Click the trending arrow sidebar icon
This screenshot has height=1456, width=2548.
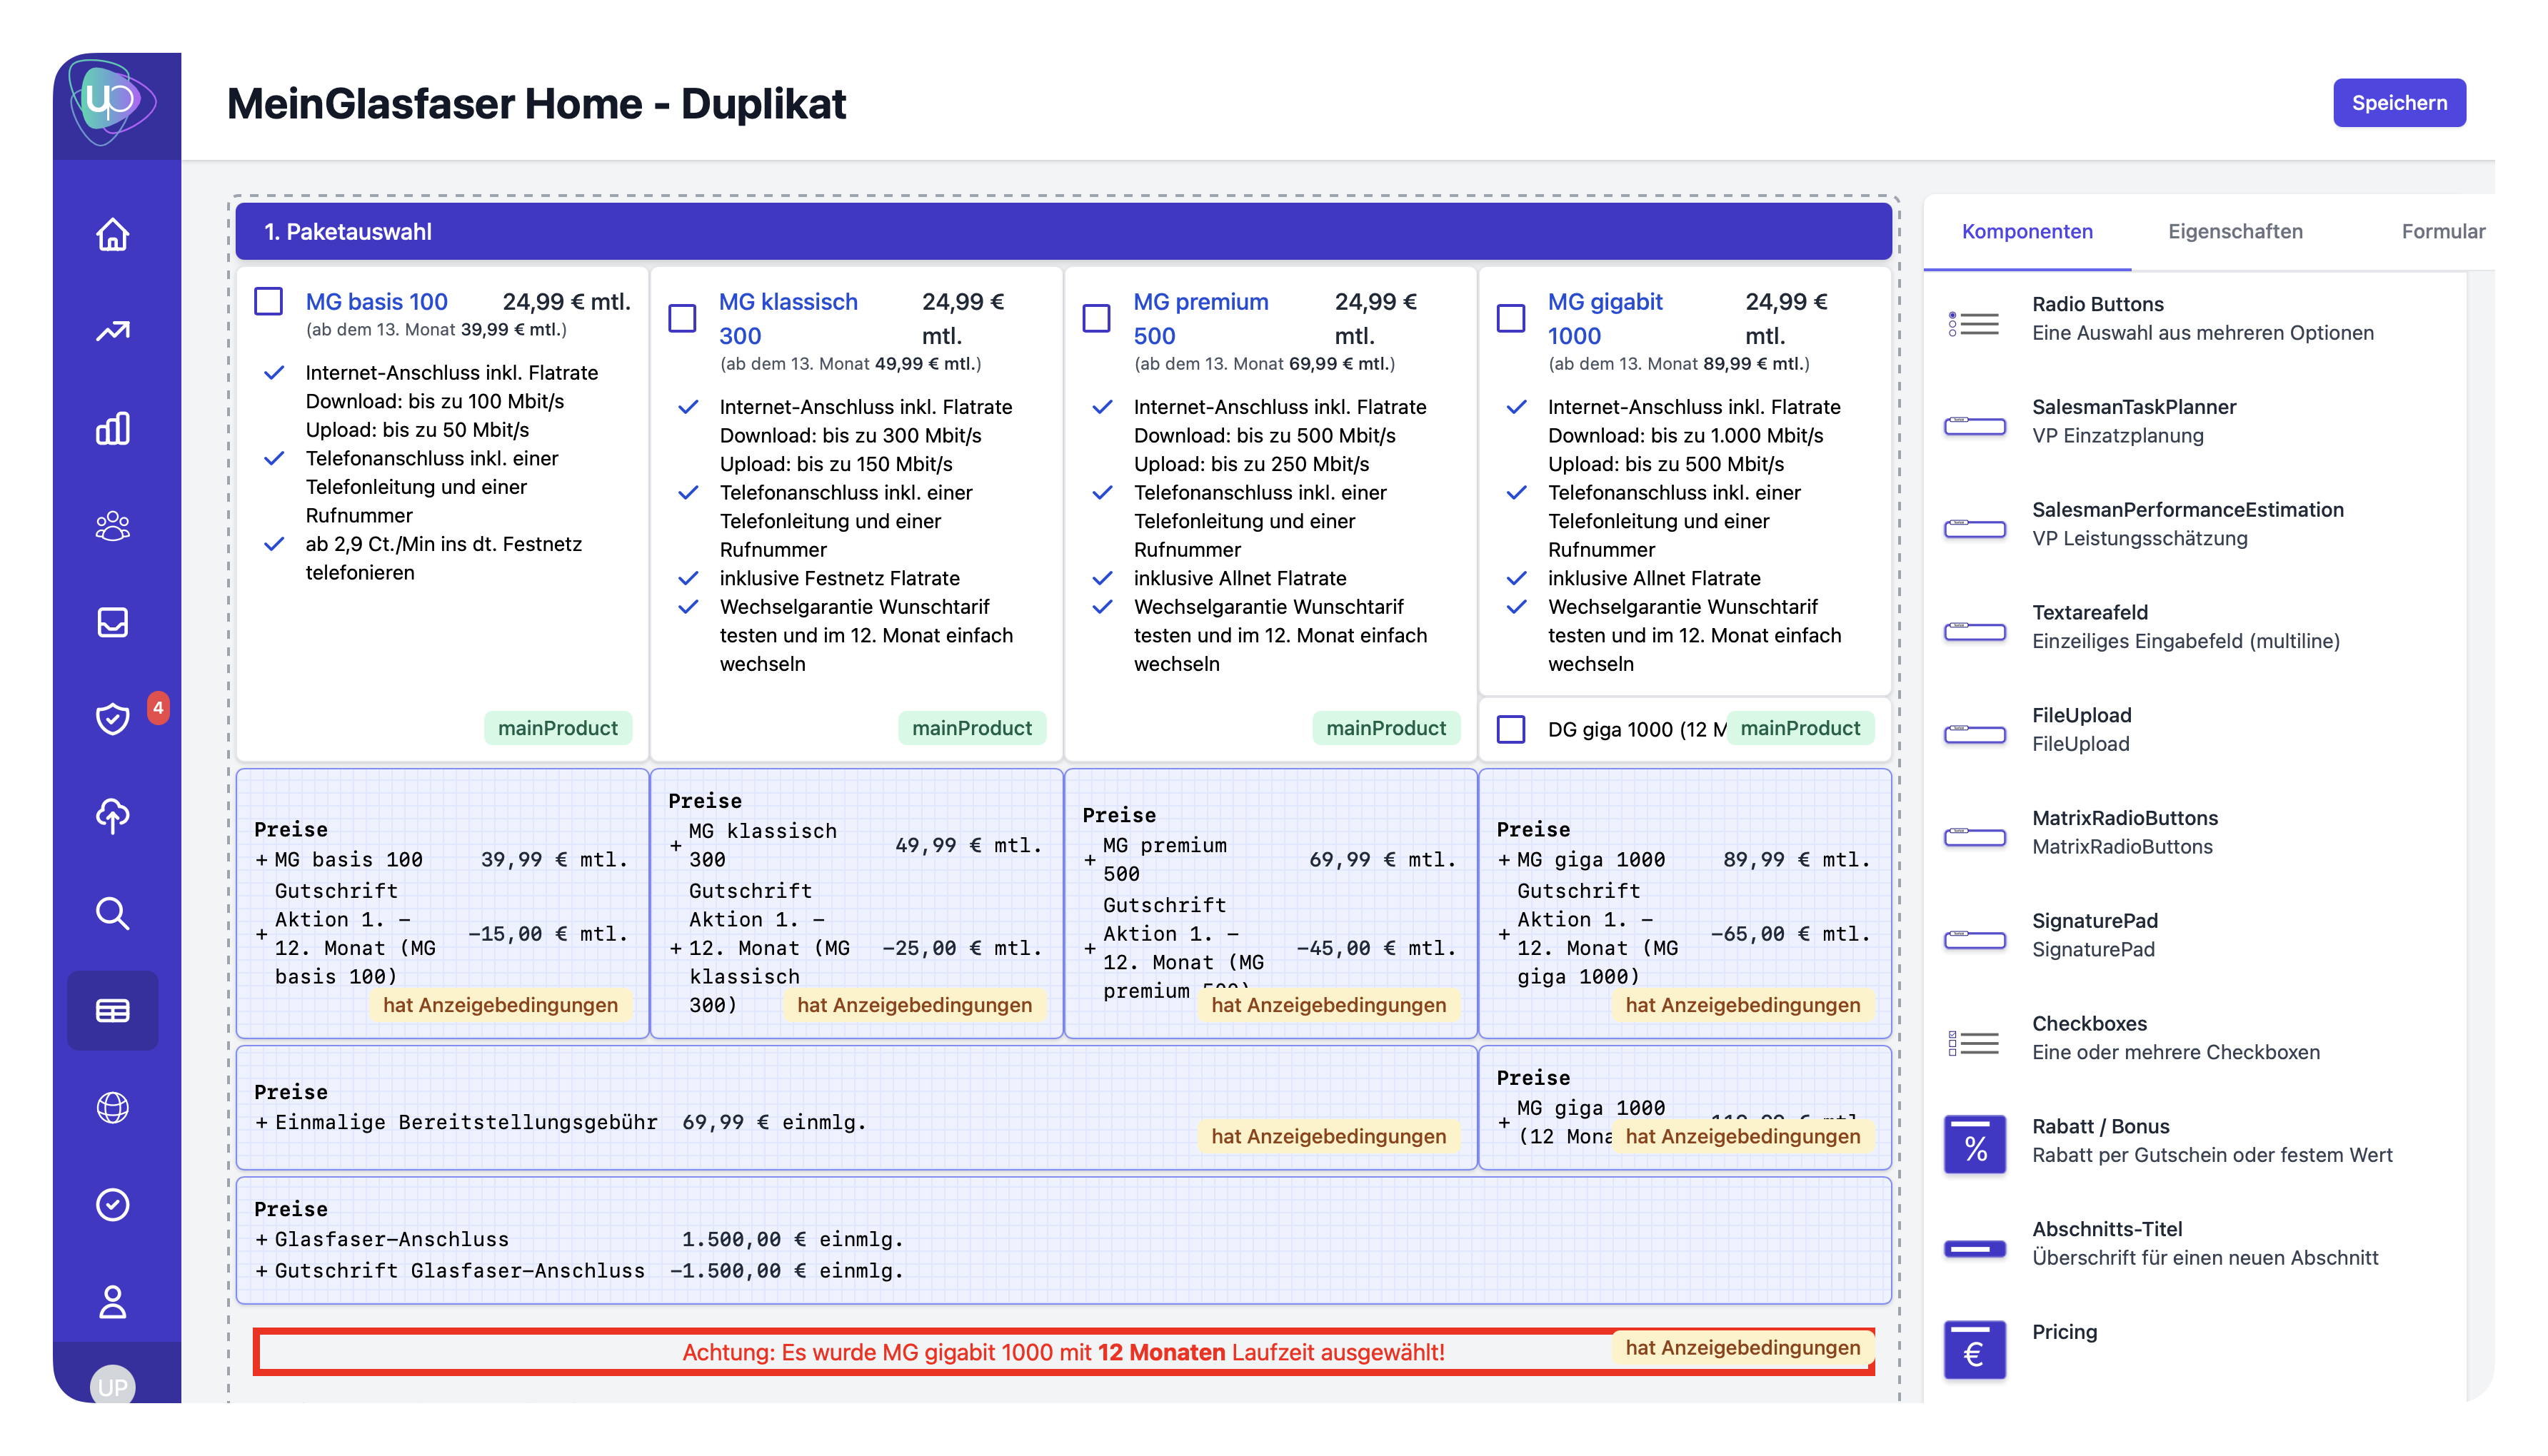click(112, 331)
